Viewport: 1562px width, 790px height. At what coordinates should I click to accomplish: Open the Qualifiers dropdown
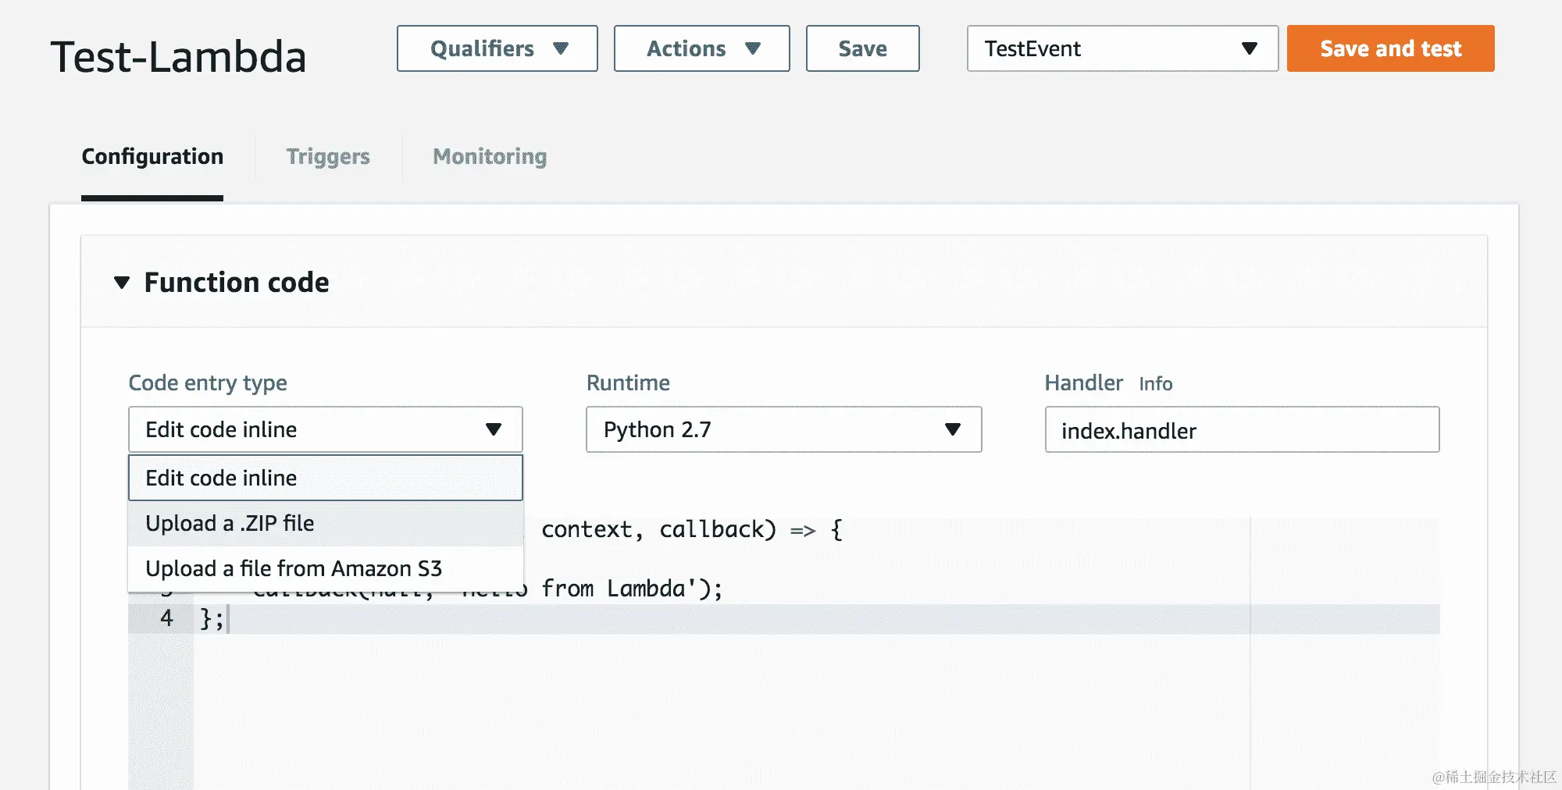(x=497, y=48)
